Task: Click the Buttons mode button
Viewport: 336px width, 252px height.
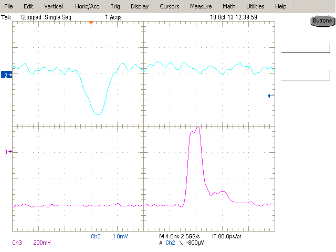Action: pos(322,21)
